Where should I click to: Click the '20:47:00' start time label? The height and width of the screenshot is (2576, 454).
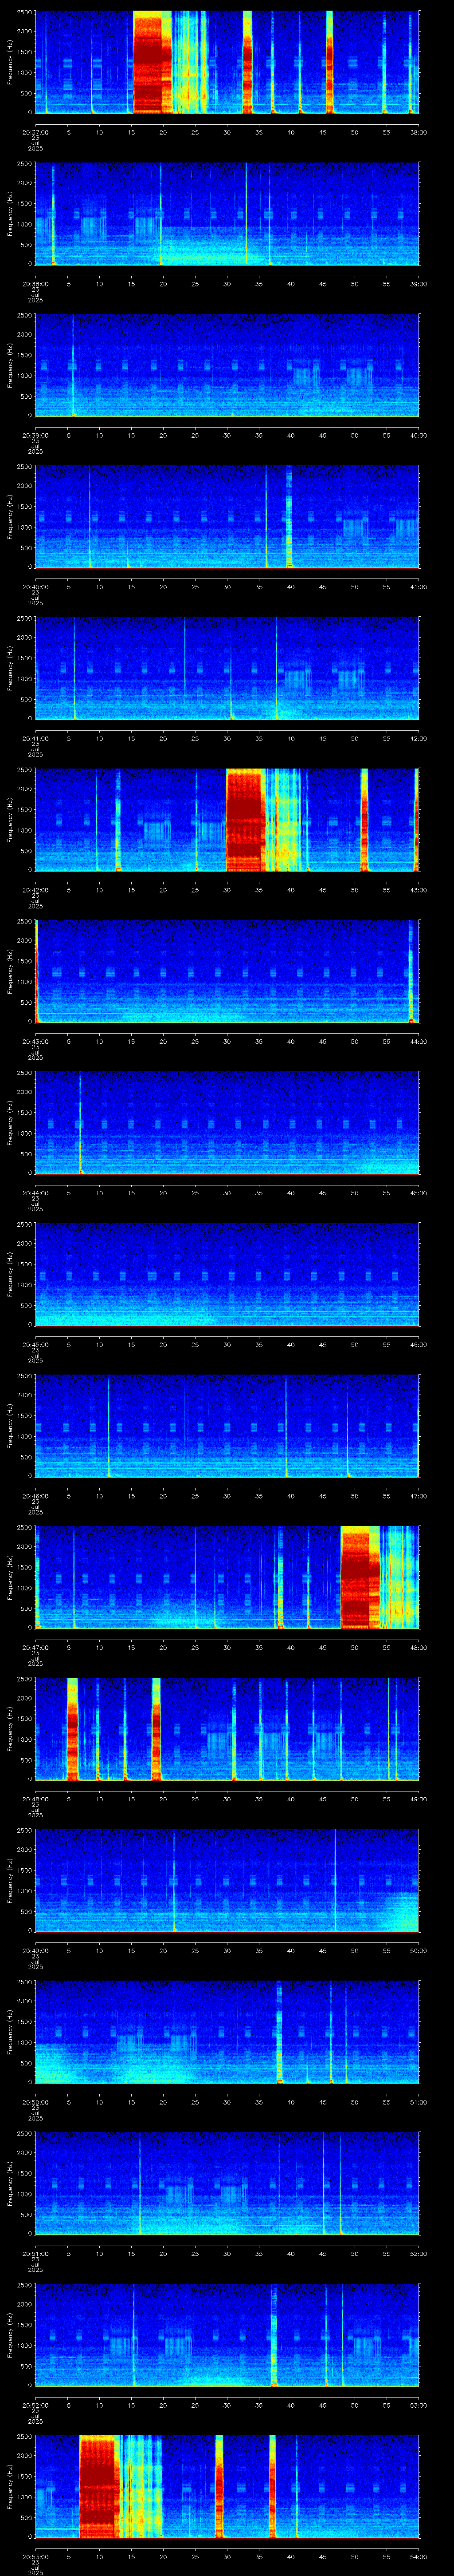click(36, 1648)
